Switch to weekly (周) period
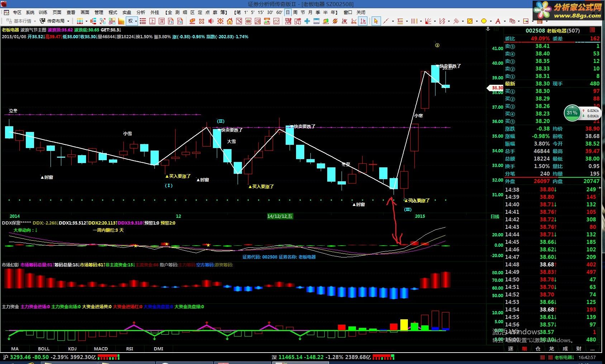This screenshot has width=605, height=364. 295,12
